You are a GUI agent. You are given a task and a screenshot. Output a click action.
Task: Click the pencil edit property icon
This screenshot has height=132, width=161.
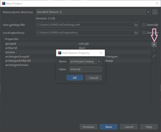pos(154,56)
